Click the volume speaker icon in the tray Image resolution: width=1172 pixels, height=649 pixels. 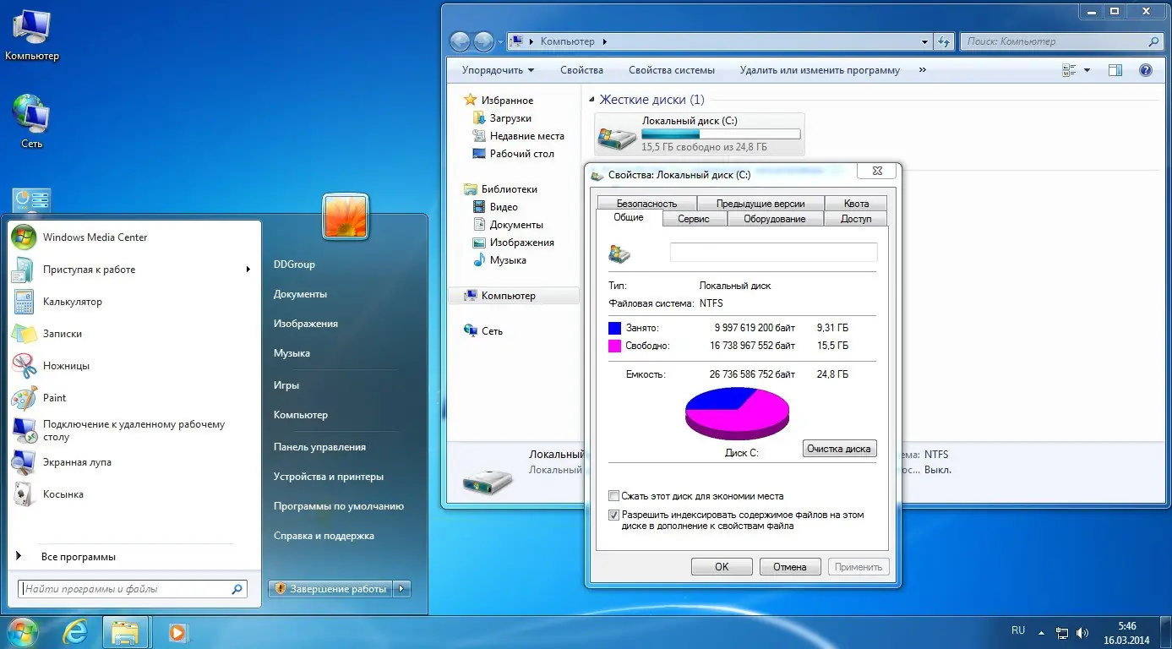[1082, 632]
